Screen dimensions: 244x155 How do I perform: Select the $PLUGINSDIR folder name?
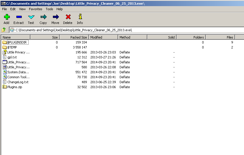click(x=17, y=42)
